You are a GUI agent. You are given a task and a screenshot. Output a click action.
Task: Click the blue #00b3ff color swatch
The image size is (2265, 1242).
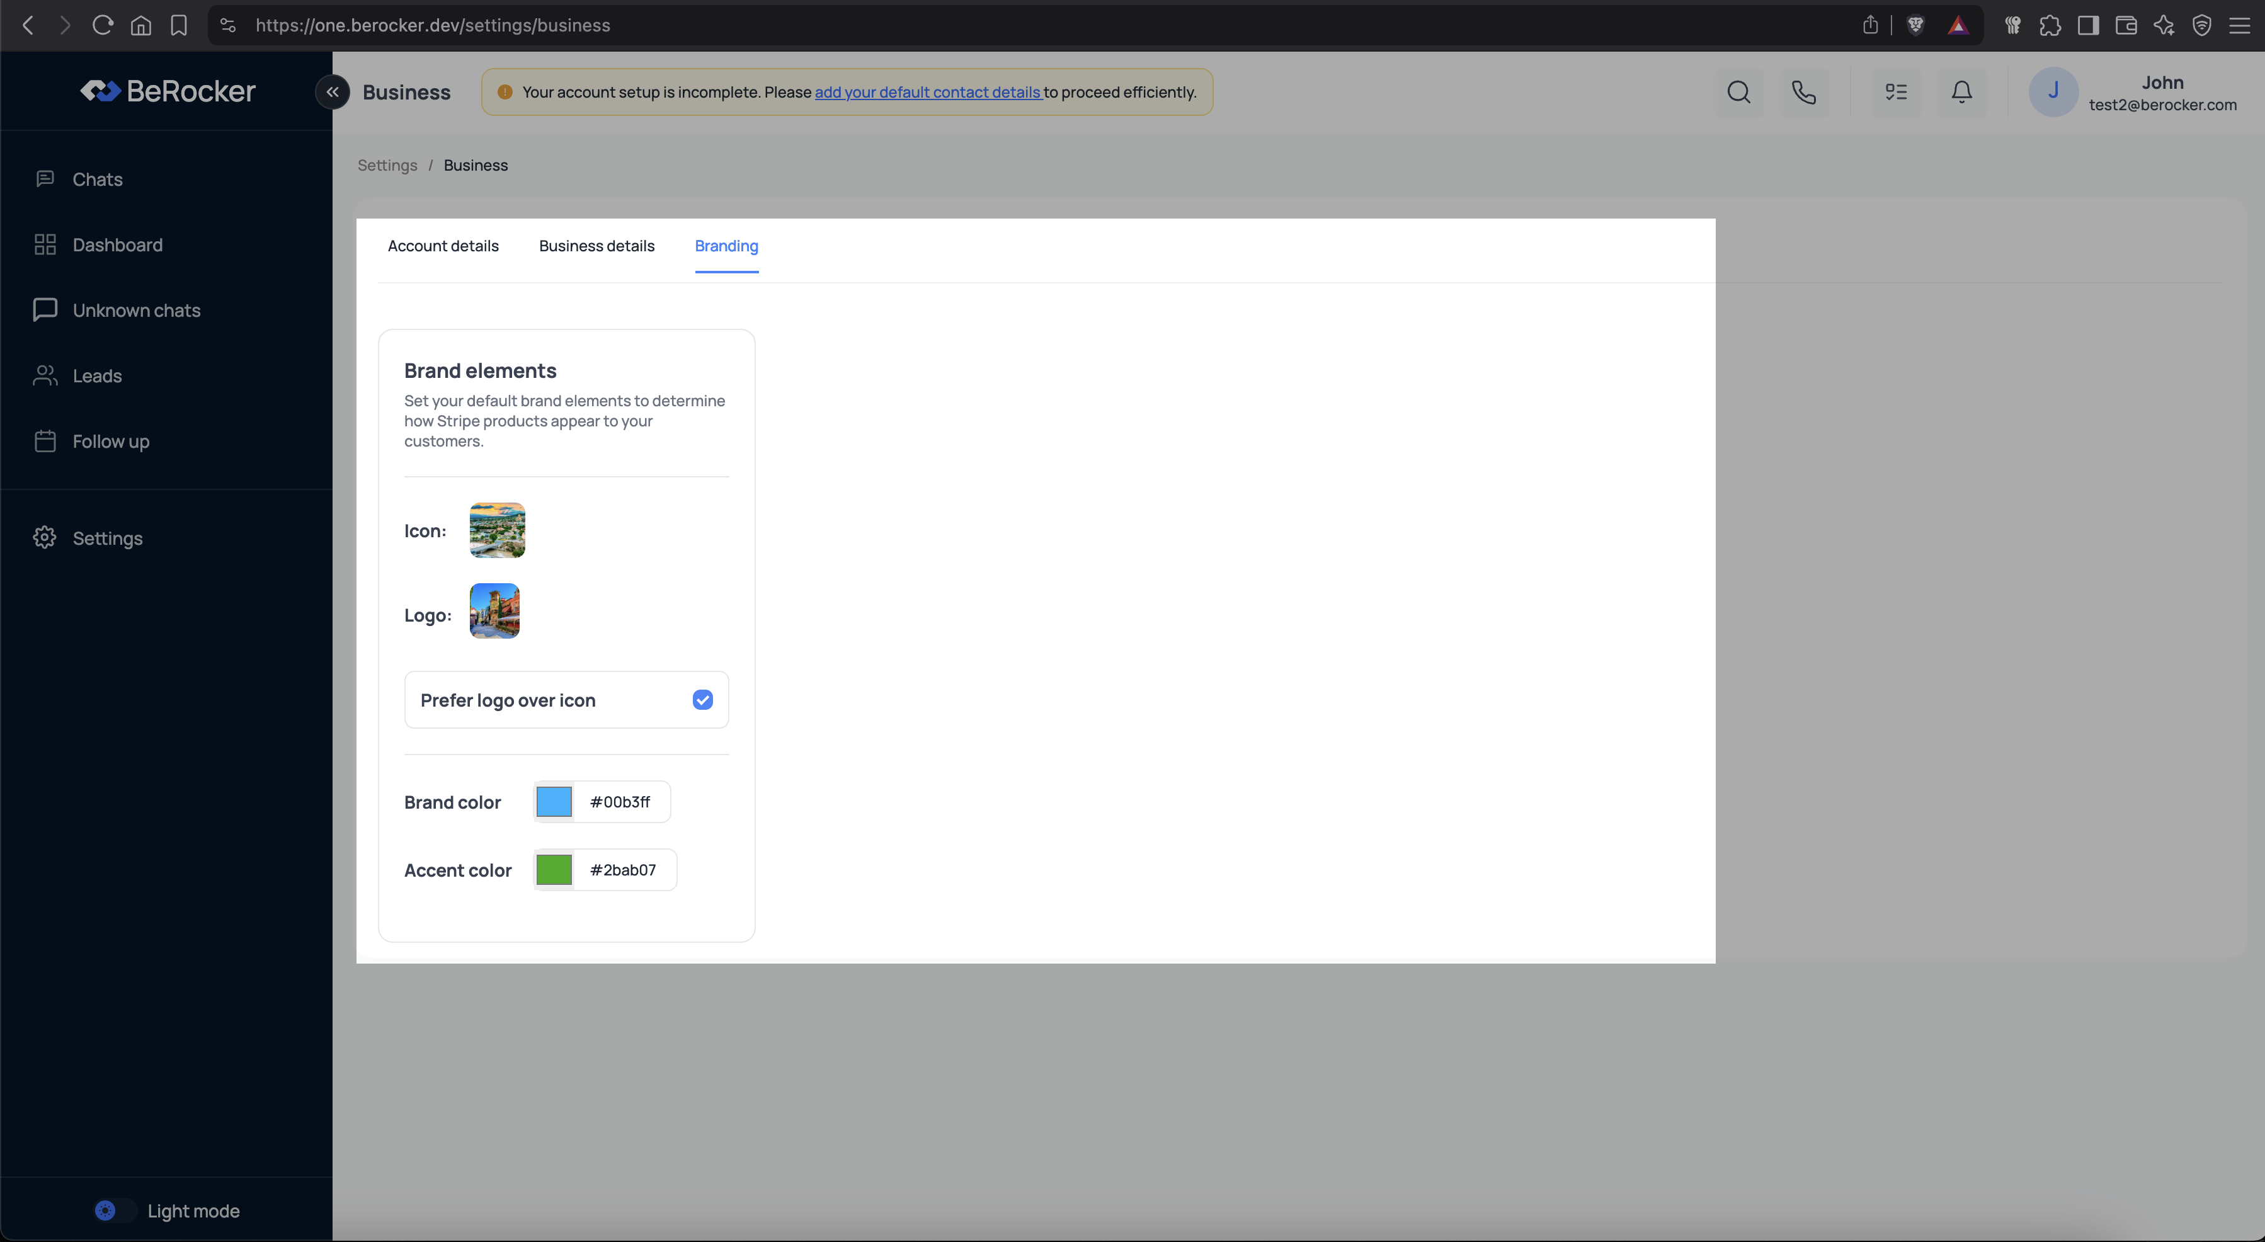(552, 802)
